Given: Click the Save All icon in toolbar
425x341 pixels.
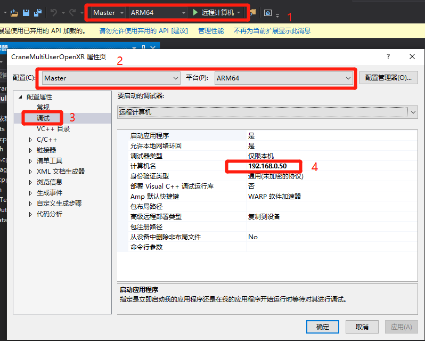Looking at the screenshot, I should (38, 13).
